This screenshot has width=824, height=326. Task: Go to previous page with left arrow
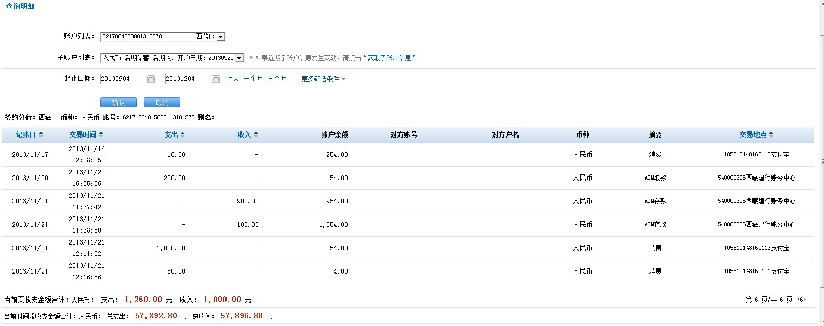click(x=798, y=300)
